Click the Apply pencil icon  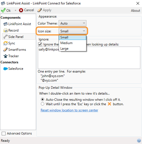[39, 10]
